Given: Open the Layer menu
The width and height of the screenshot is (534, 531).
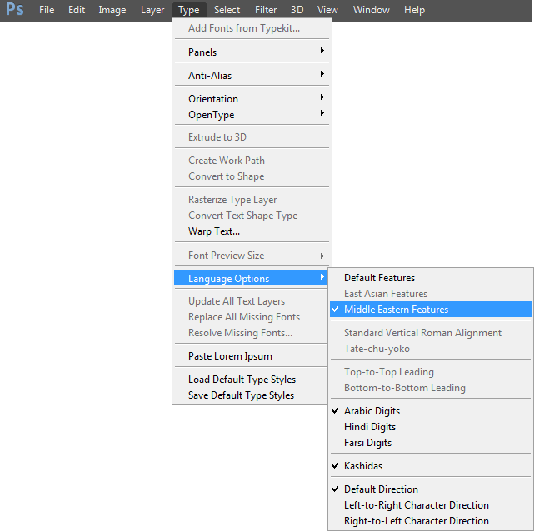Looking at the screenshot, I should click(x=152, y=10).
